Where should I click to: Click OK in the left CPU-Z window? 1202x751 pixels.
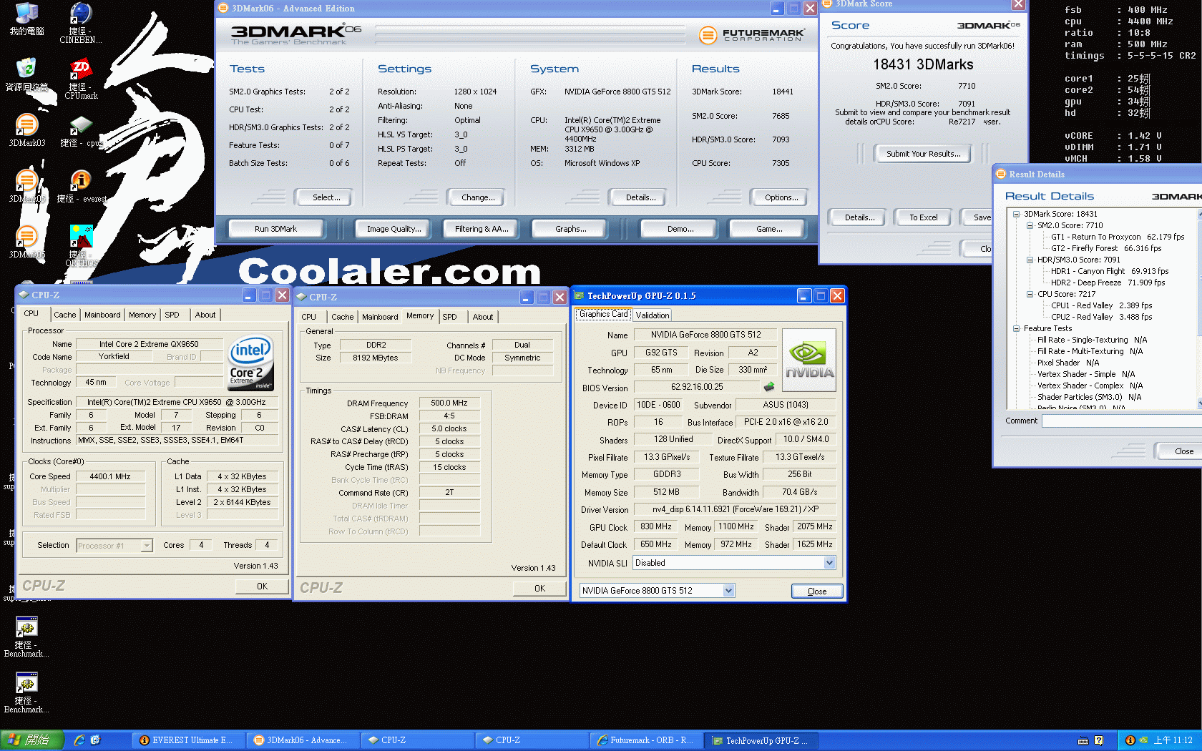click(262, 586)
